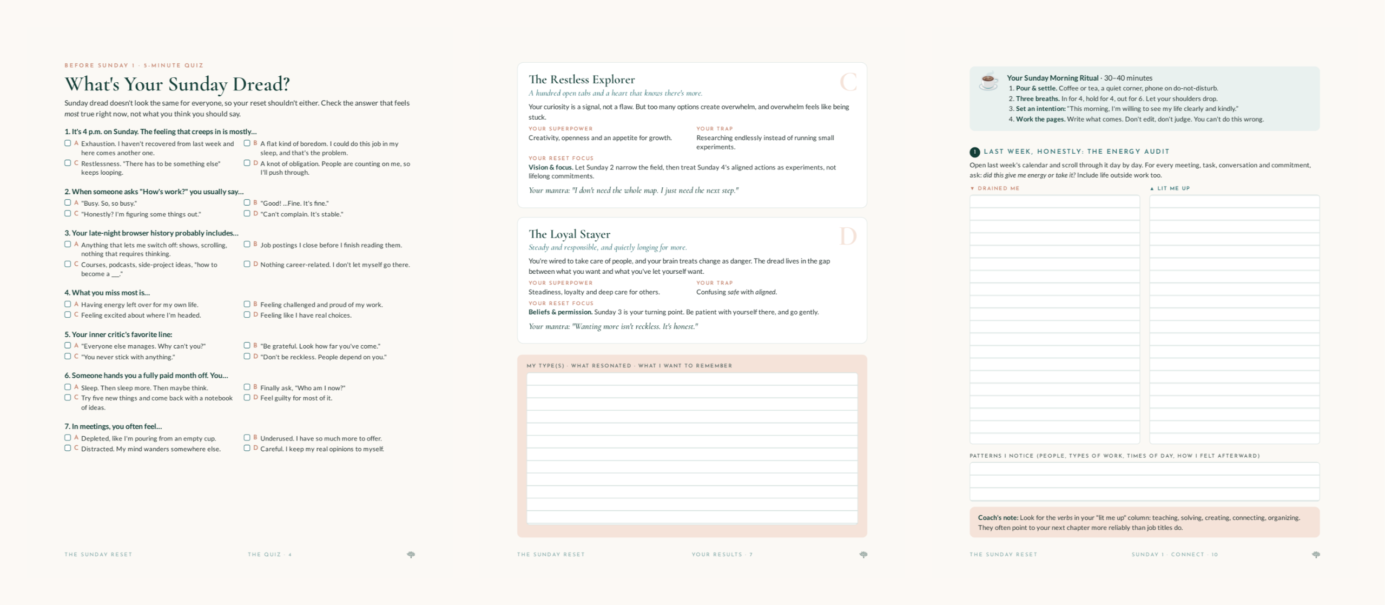The image size is (1385, 605).
Task: Click 'Your Sunday Morning Ritual' heading
Action: coord(1053,78)
